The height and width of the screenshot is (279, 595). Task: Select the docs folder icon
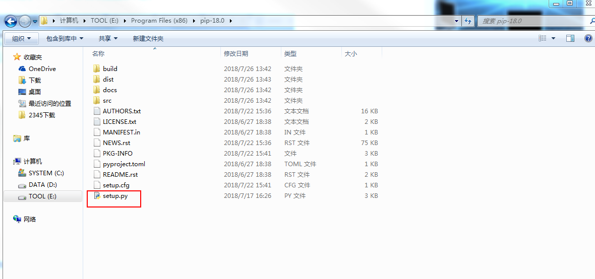point(97,90)
